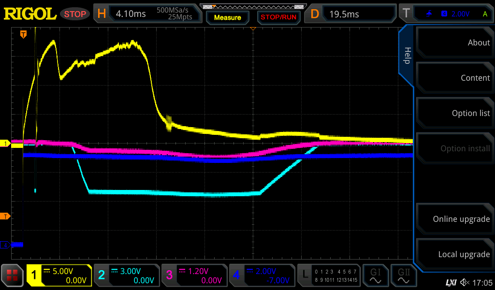Open the logic analyzer L digital channels panel
The image size is (495, 290).
[x=330, y=275]
